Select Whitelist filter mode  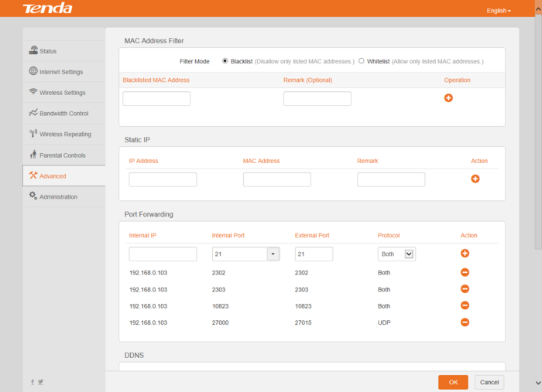[x=362, y=61]
